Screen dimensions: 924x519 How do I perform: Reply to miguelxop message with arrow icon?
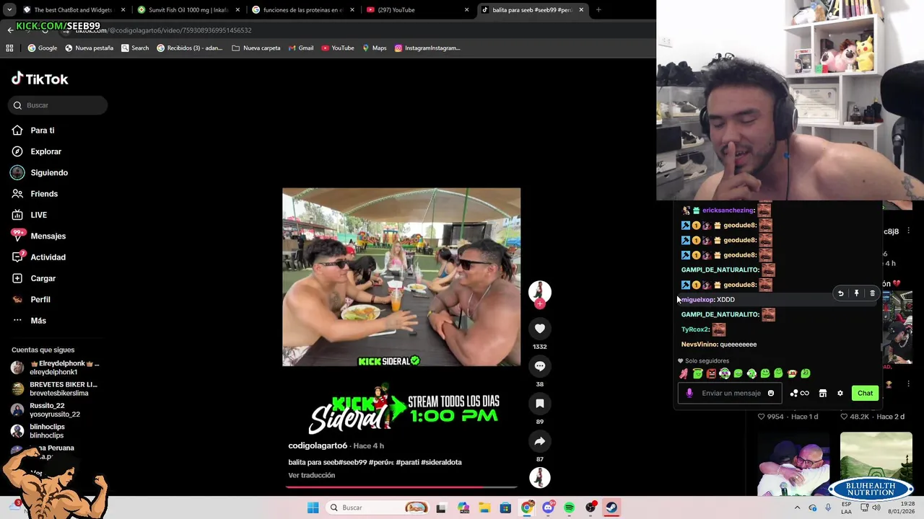click(x=840, y=293)
